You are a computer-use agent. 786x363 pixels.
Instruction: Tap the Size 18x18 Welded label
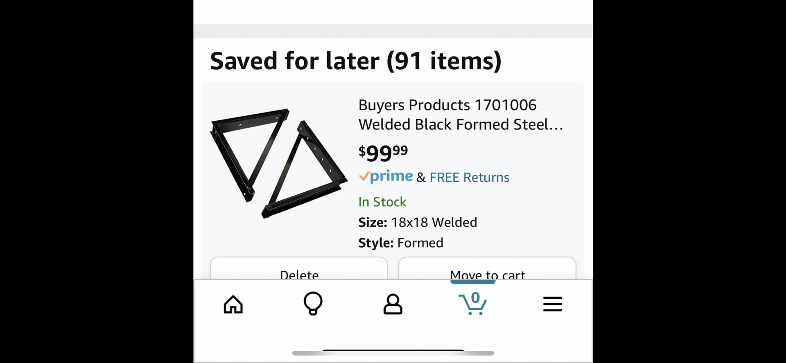(418, 222)
